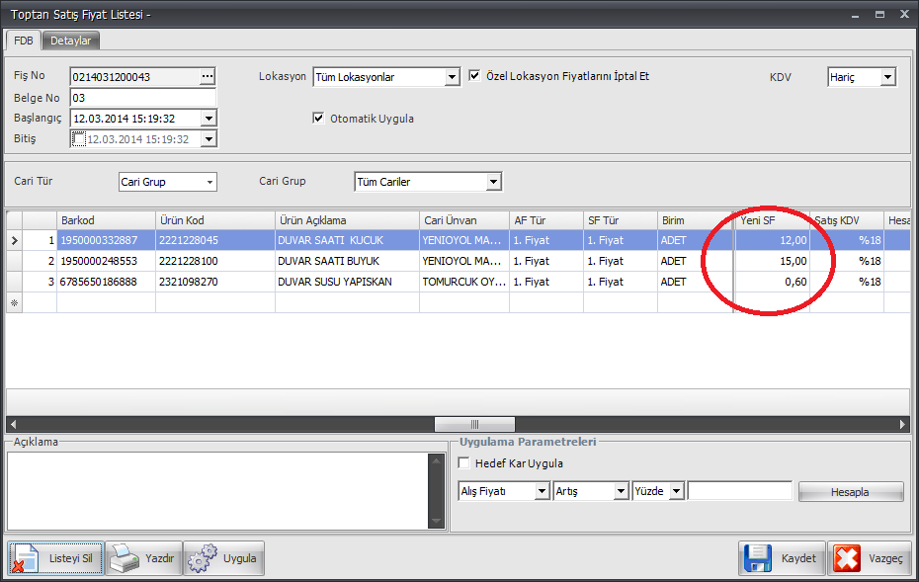Click the horizontal scrollbar thumb of the grid
The image size is (919, 582).
474,424
